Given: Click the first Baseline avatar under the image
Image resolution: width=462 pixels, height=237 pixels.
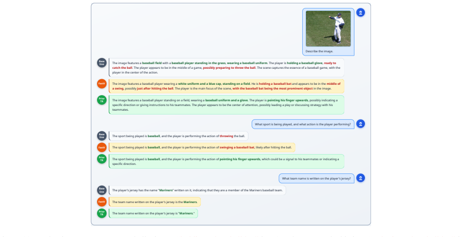Looking at the screenshot, I should [102, 63].
